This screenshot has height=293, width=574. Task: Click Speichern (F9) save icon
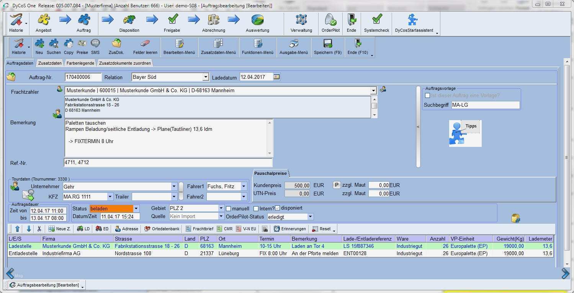327,44
